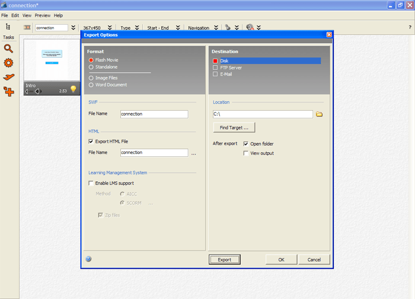Click the Find Target button
This screenshot has height=299, width=415.
click(234, 128)
